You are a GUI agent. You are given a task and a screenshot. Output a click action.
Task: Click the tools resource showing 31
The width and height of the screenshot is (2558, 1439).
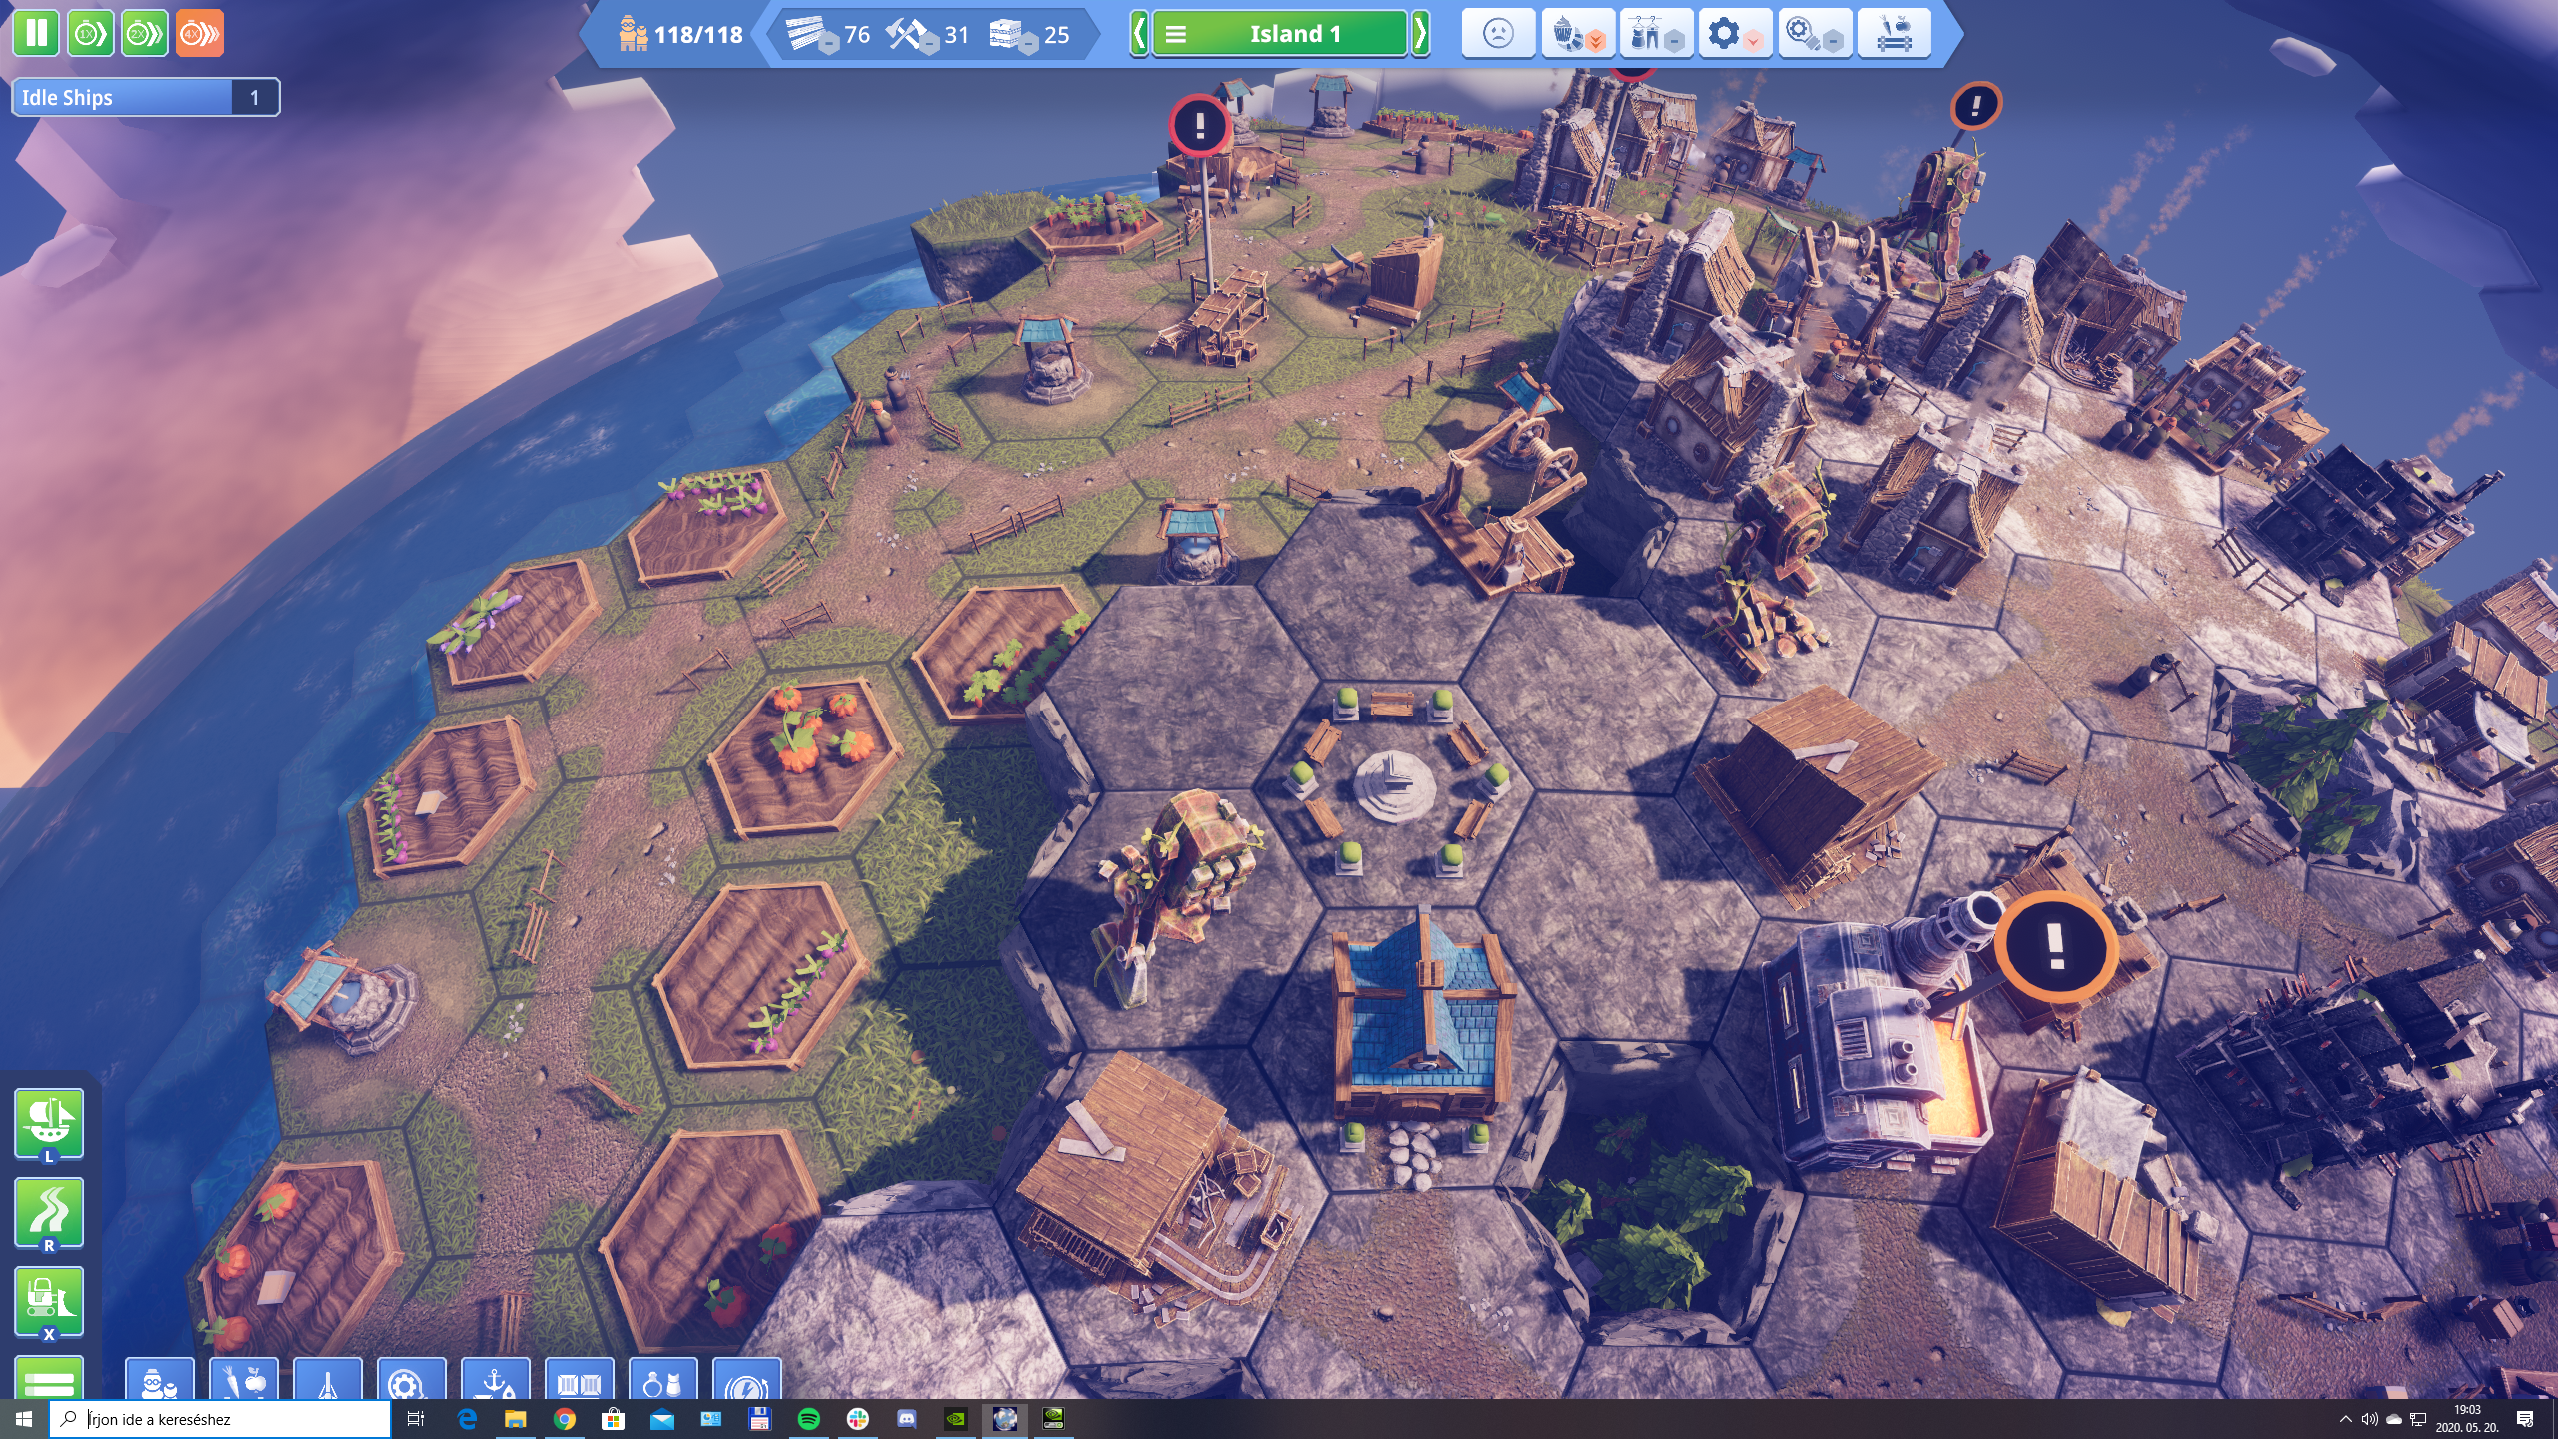coord(927,35)
